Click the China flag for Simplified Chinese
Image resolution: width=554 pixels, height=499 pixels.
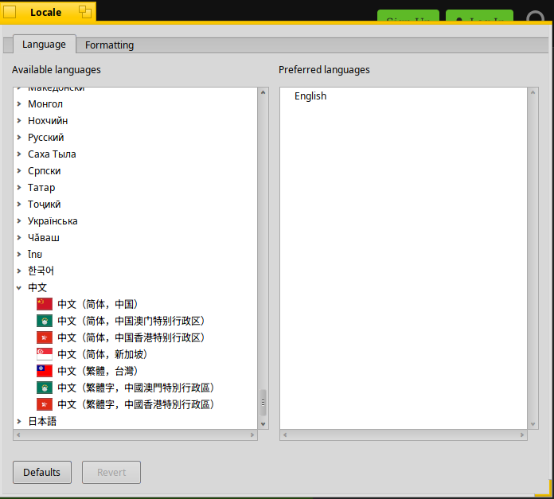tap(45, 304)
